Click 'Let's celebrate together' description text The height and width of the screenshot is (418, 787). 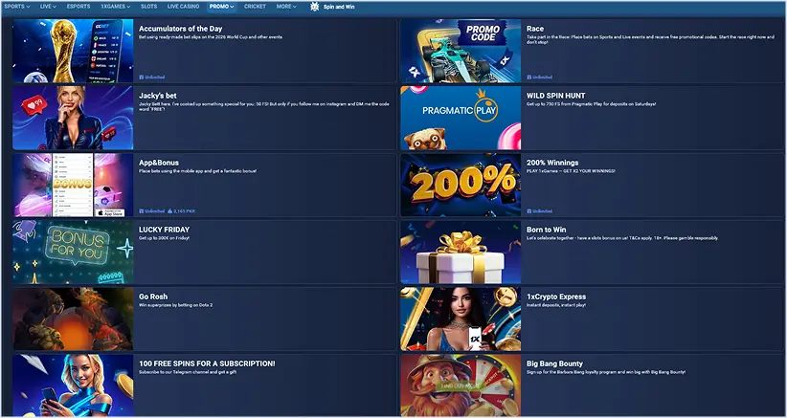[x=622, y=238]
